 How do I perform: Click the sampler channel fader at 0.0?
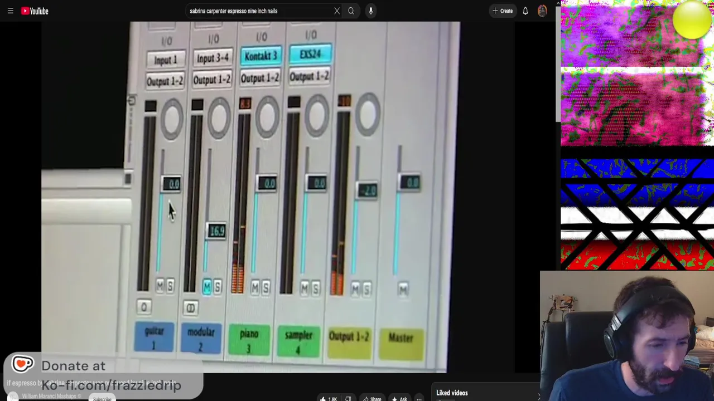[317, 183]
